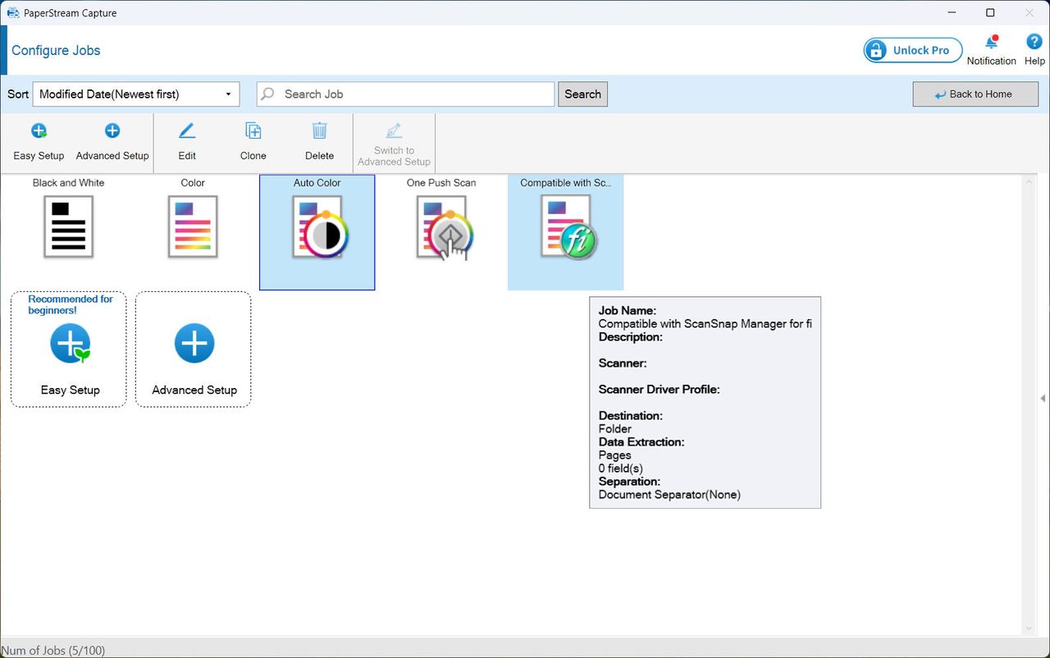Click the Unlock Pro button
Screen dimensions: 1050x658
(913, 50)
